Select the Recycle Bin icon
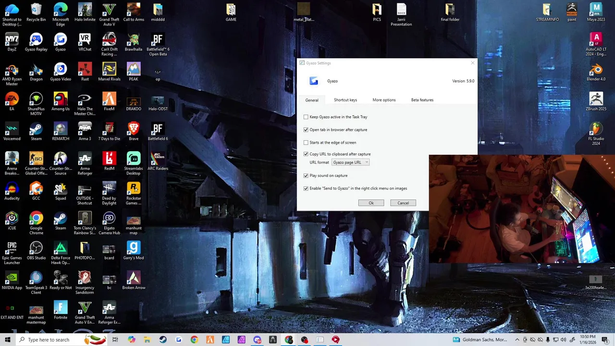Viewport: 615px width, 346px height. (x=36, y=12)
